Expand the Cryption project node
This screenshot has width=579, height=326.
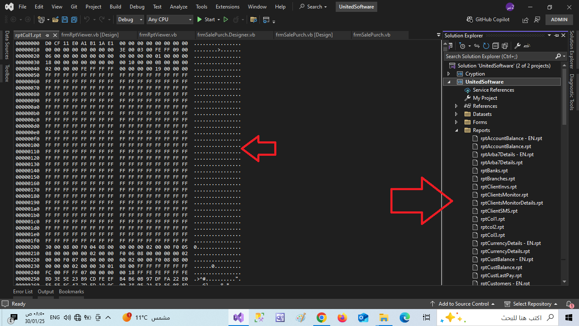point(449,74)
